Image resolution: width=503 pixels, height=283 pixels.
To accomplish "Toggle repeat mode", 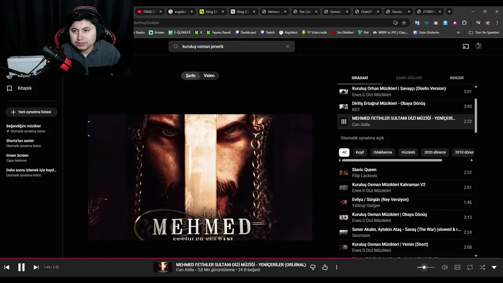I will (x=470, y=267).
